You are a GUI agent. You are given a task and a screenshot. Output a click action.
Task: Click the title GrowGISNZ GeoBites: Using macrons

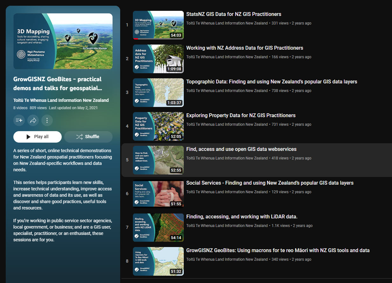(x=278, y=251)
